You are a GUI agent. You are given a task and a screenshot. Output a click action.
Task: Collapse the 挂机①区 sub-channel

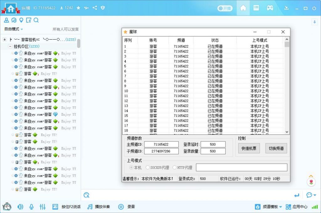point(10,46)
